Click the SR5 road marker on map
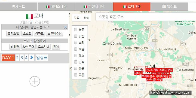 point(179,57)
